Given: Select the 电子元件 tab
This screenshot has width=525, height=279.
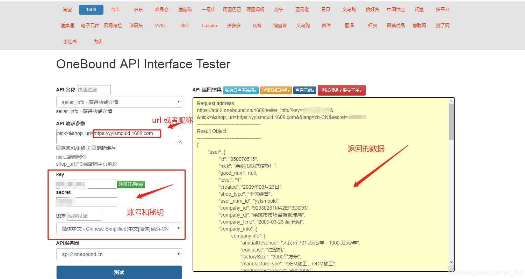Looking at the screenshot, I should (90, 26).
